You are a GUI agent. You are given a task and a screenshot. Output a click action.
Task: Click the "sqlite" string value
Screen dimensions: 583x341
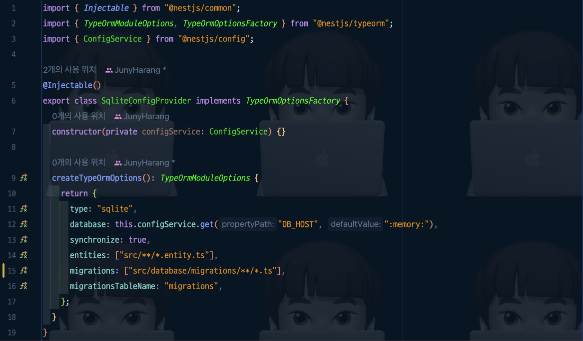click(114, 209)
